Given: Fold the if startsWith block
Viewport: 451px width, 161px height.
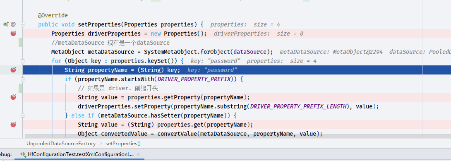Looking at the screenshot, I should coord(23,79).
